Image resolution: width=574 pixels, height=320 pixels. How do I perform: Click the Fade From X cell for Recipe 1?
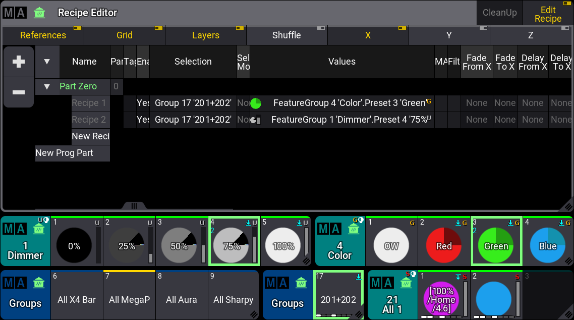(x=476, y=103)
